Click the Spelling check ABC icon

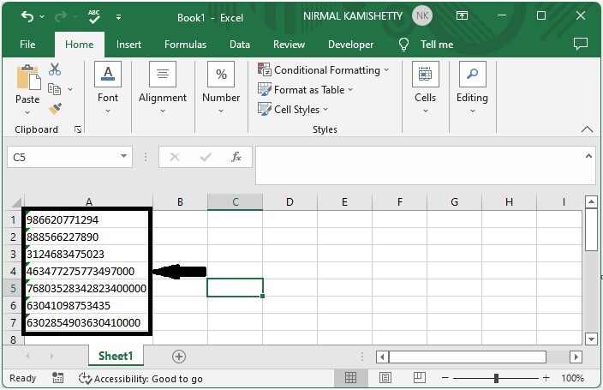click(x=94, y=16)
